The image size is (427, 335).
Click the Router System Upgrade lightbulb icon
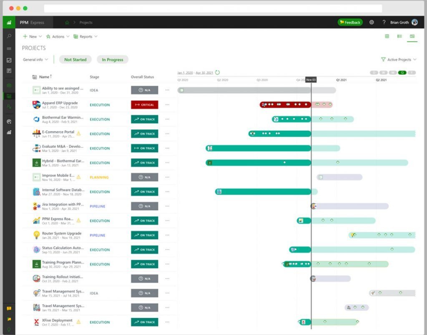[37, 235]
